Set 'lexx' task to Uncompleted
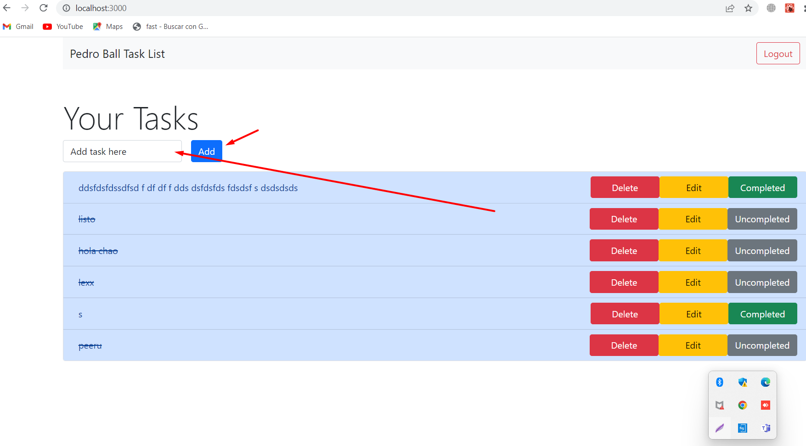This screenshot has height=446, width=806. pyautogui.click(x=762, y=282)
